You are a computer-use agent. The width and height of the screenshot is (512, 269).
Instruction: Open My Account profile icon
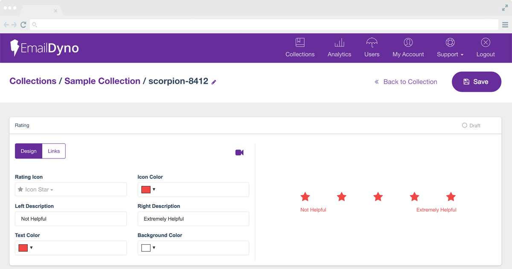pos(408,43)
